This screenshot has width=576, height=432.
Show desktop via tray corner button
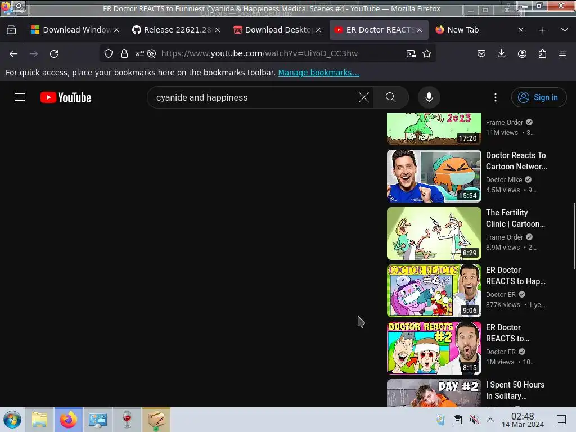coord(561,420)
